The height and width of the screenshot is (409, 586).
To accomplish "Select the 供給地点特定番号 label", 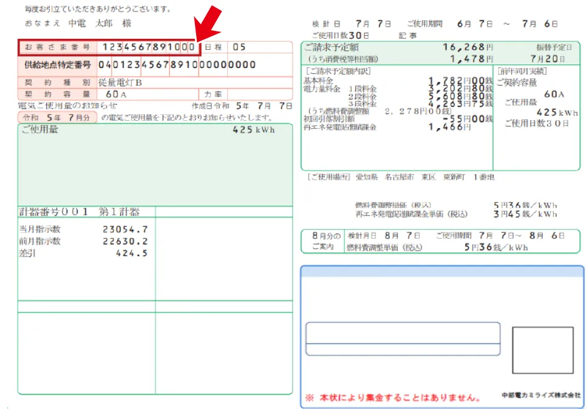I will [x=58, y=64].
